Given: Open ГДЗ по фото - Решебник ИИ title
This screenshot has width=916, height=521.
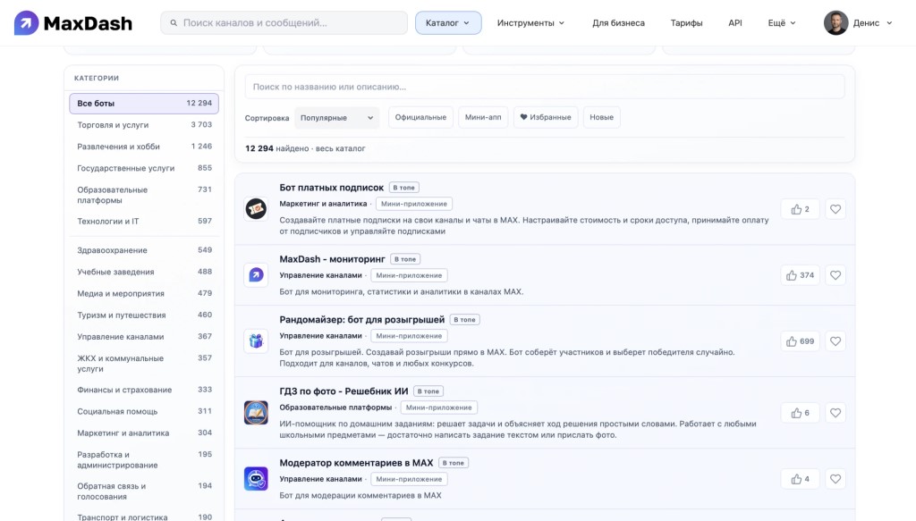Looking at the screenshot, I should coord(343,391).
